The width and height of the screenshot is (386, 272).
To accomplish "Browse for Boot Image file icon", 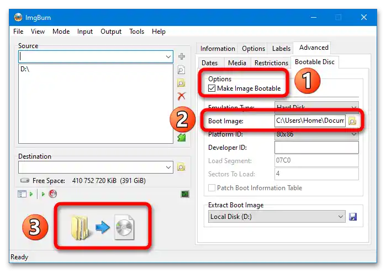I will pos(352,121).
